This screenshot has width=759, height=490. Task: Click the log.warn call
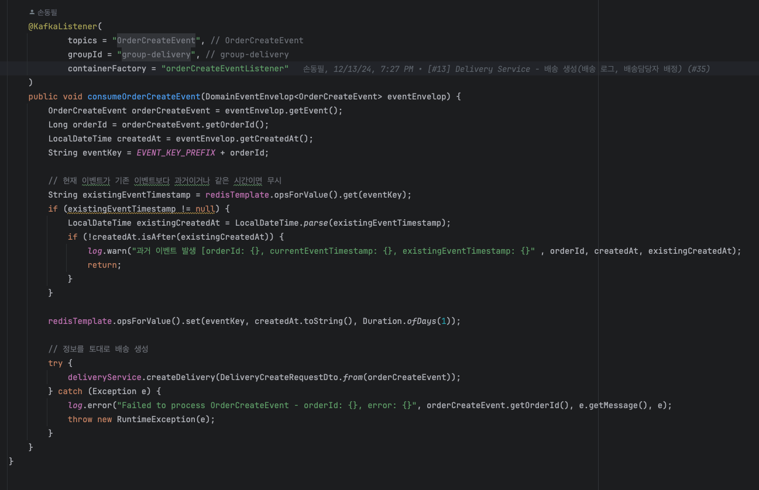click(x=107, y=251)
